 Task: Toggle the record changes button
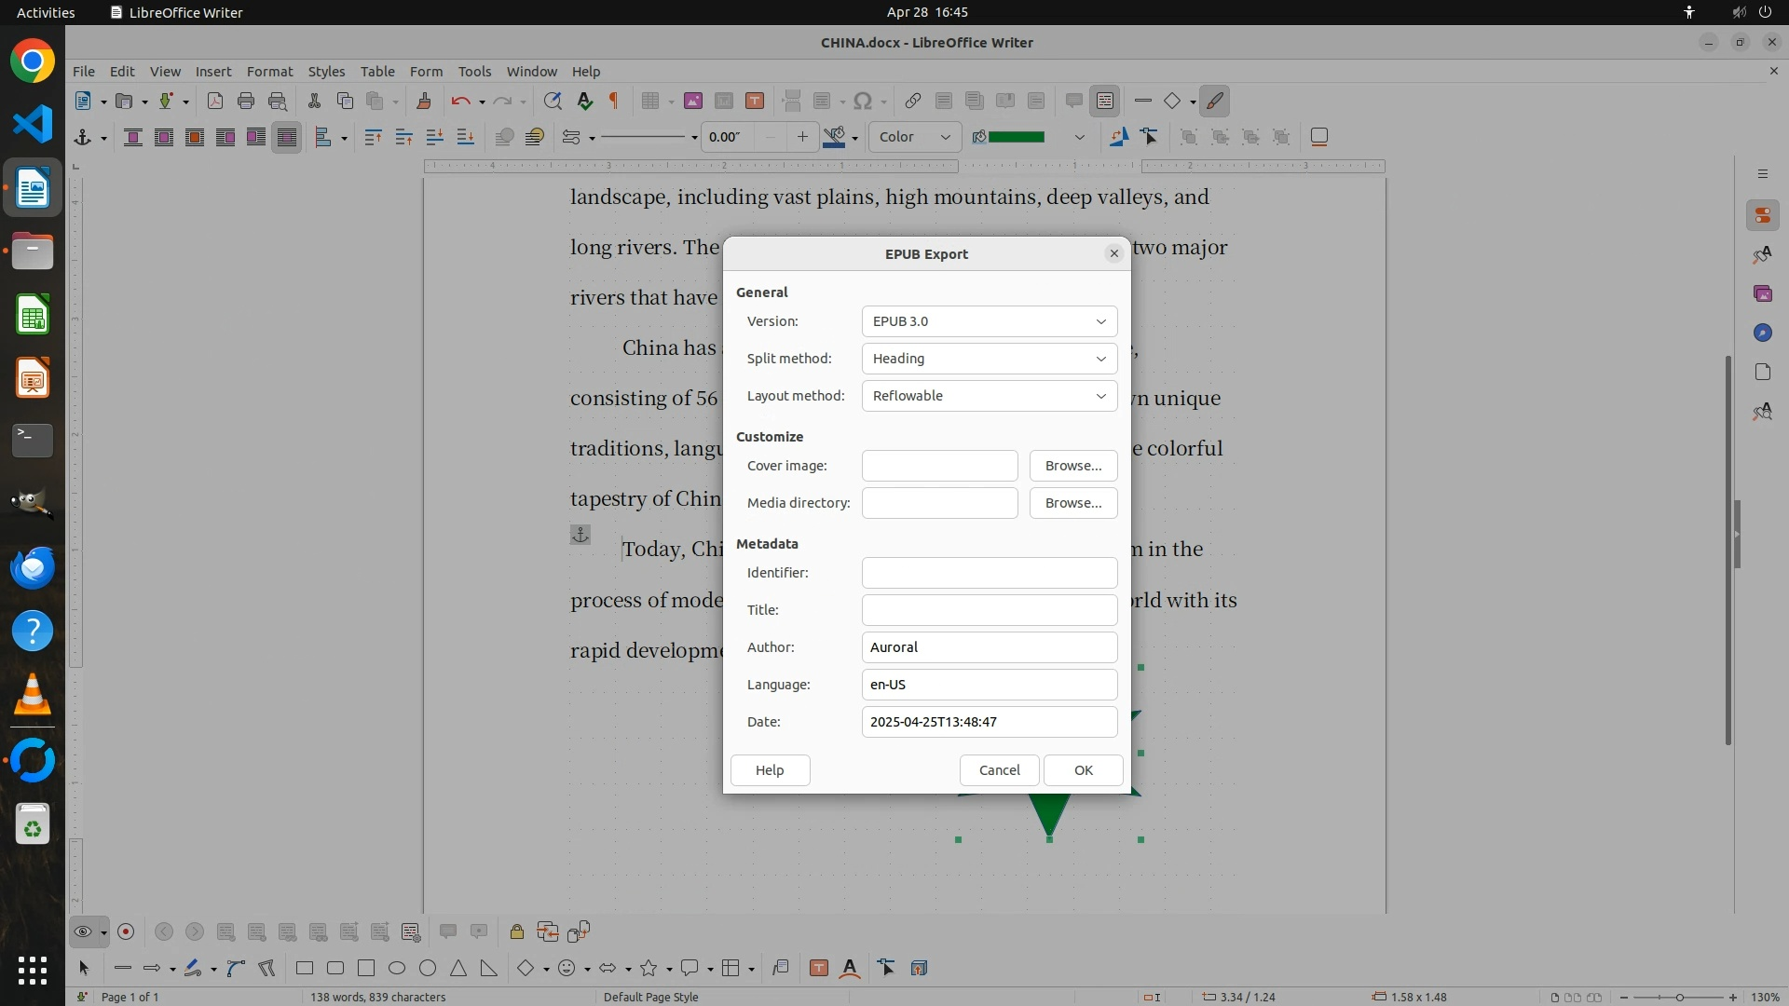[x=126, y=931]
